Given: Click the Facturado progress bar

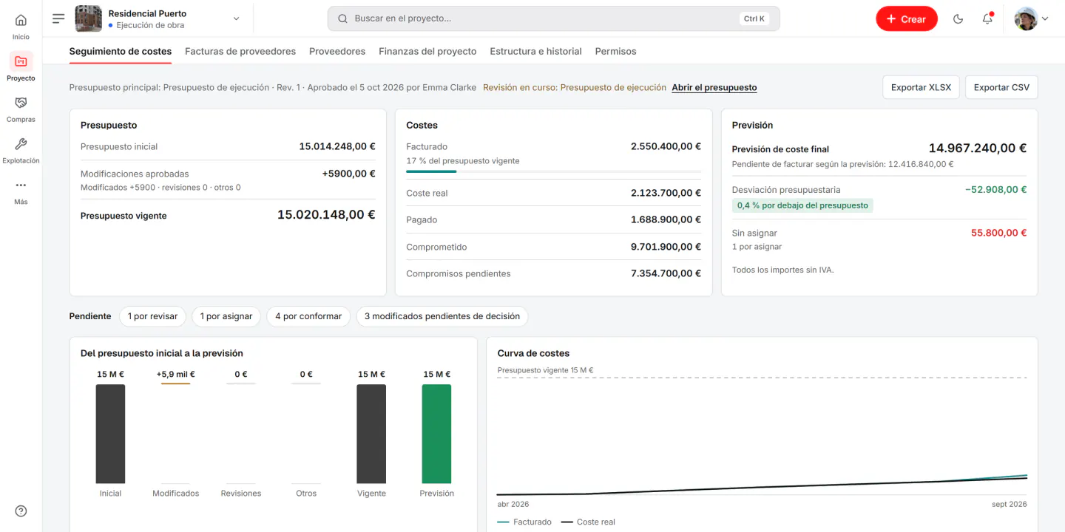Looking at the screenshot, I should 553,171.
